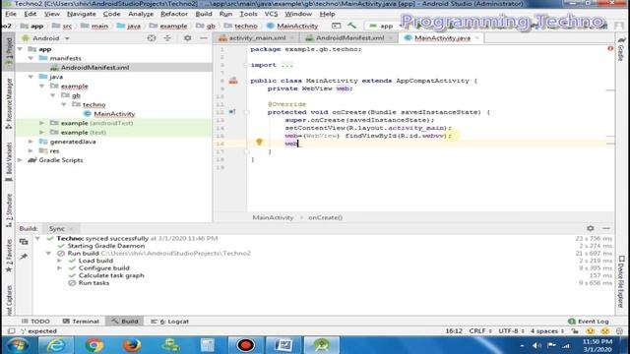
Task: Collapse the java folder
Action: [x=31, y=77]
